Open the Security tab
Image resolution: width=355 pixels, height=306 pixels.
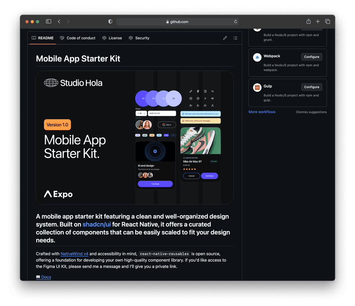[x=139, y=38]
